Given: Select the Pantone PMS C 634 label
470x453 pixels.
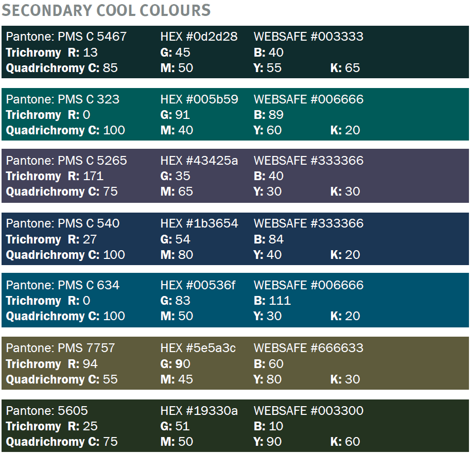Looking at the screenshot, I should (x=63, y=285).
